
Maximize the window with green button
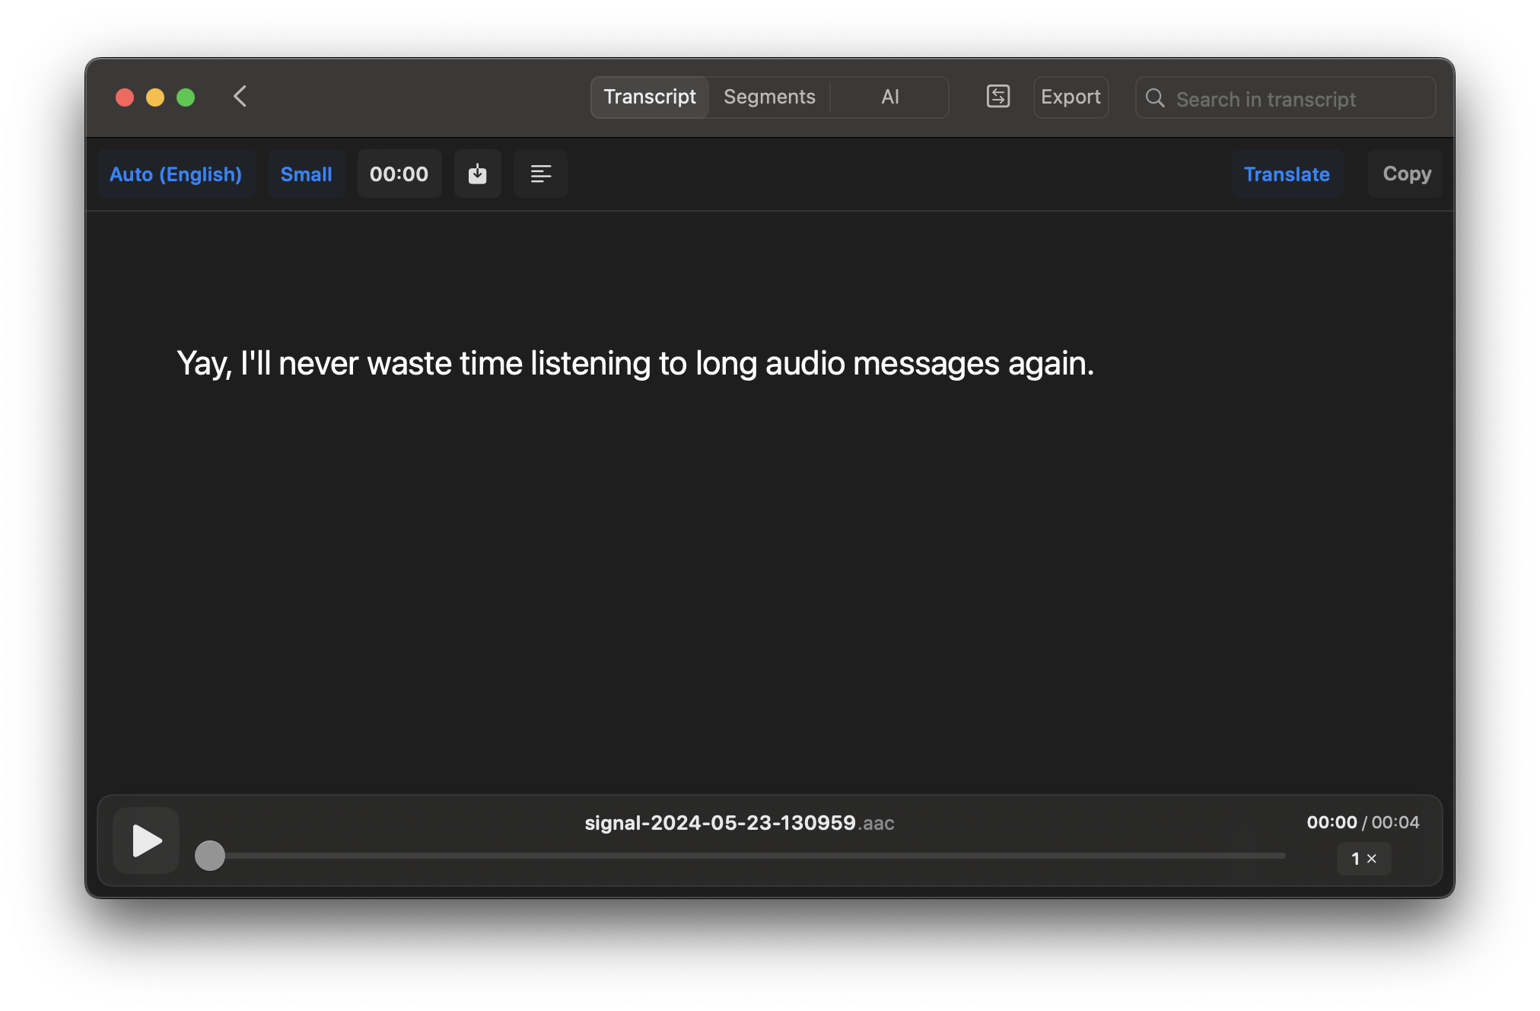(x=186, y=97)
